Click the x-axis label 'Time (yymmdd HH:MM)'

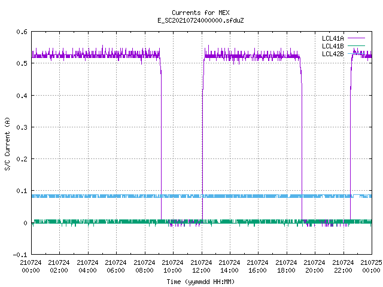(x=200, y=282)
